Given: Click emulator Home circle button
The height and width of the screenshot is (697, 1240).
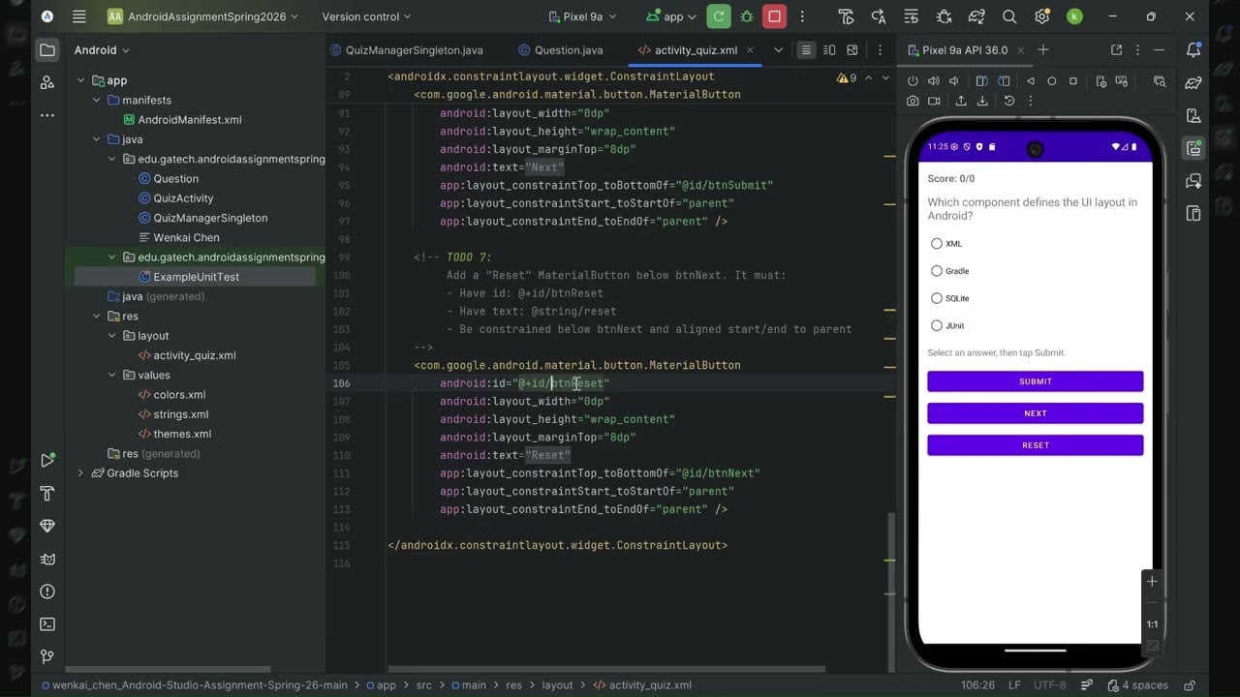Looking at the screenshot, I should [x=1051, y=81].
